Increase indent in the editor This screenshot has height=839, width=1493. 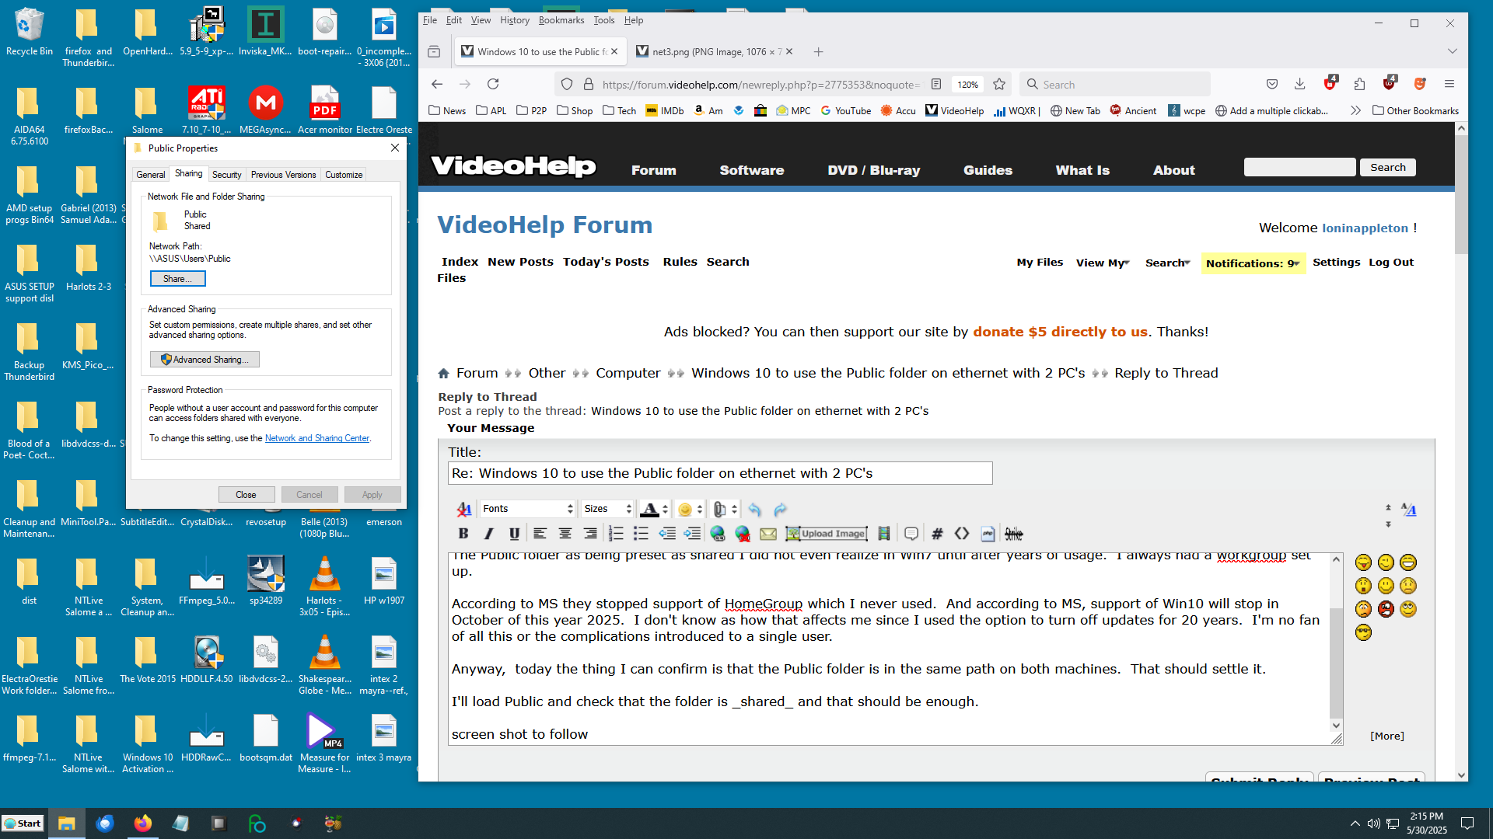[692, 534]
